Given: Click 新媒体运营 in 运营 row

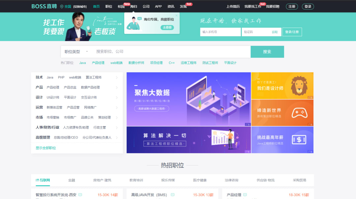Looking at the screenshot, I should click(54, 108).
